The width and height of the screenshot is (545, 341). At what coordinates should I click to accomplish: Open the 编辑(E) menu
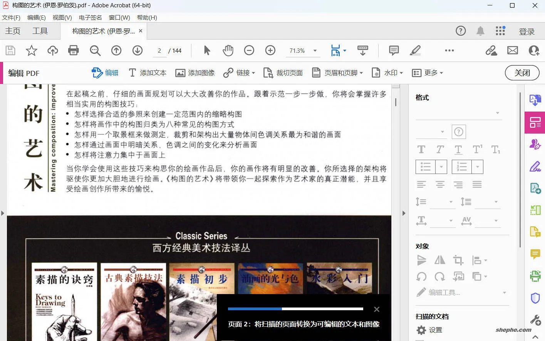37,18
